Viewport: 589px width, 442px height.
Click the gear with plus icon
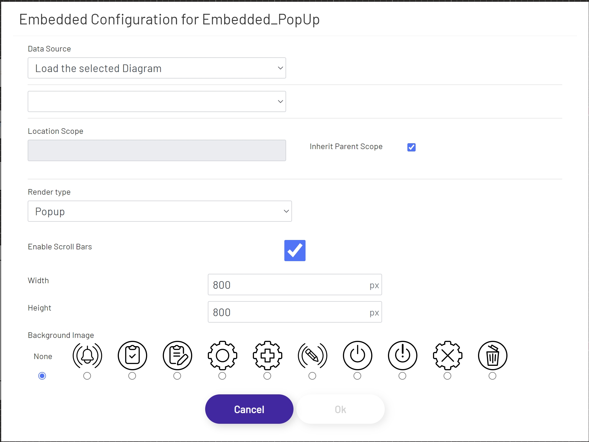[x=267, y=356]
